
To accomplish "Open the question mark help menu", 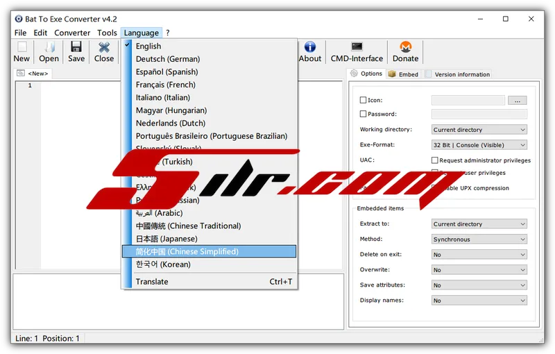I will pyautogui.click(x=168, y=33).
